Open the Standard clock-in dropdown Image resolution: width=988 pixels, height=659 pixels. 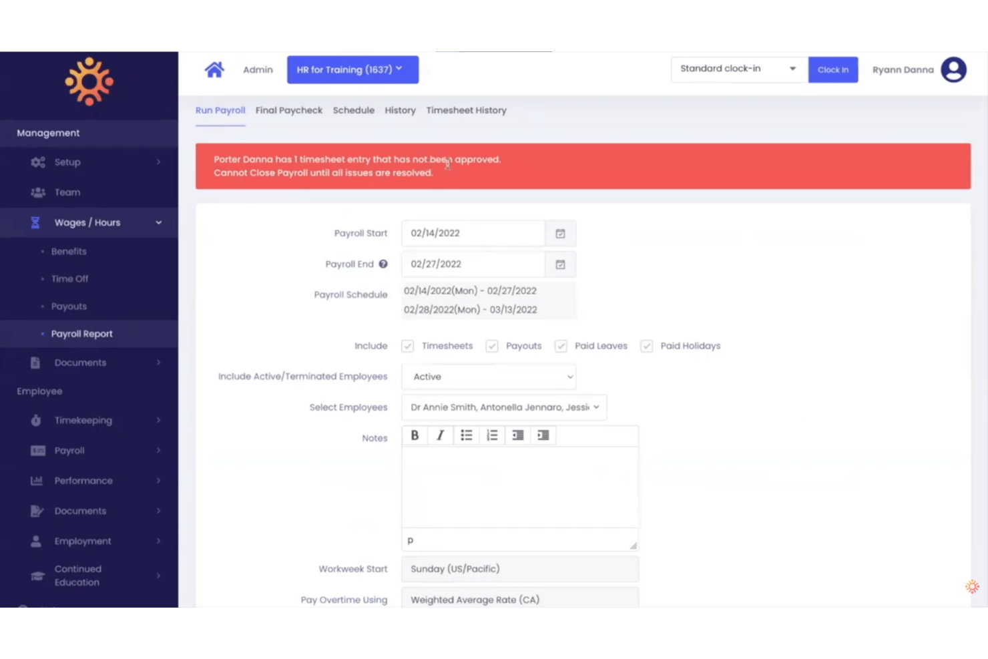pos(739,69)
